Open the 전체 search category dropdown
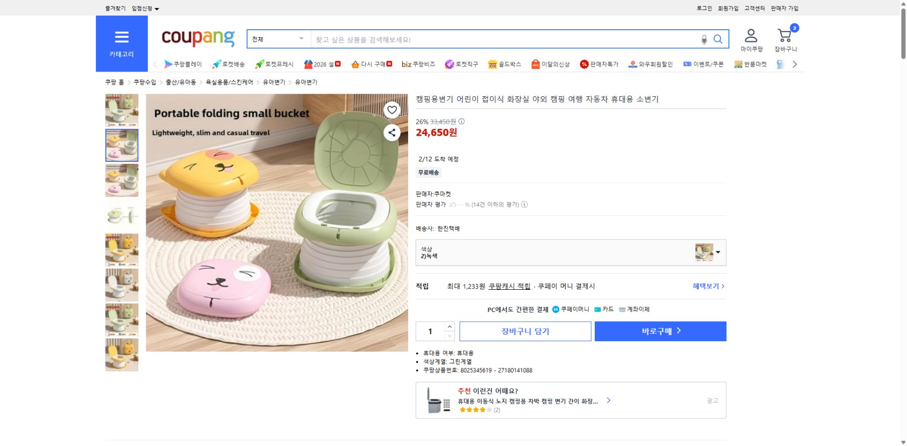 pos(277,38)
